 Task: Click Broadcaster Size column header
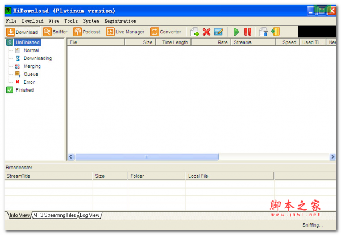pyautogui.click(x=110, y=176)
